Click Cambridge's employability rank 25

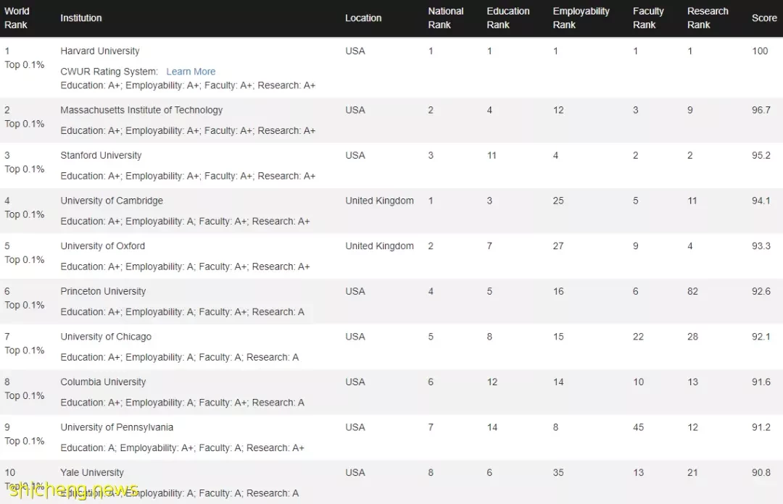click(558, 201)
